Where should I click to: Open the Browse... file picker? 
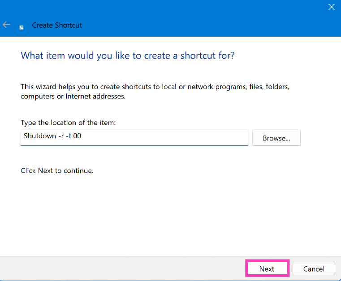276,138
